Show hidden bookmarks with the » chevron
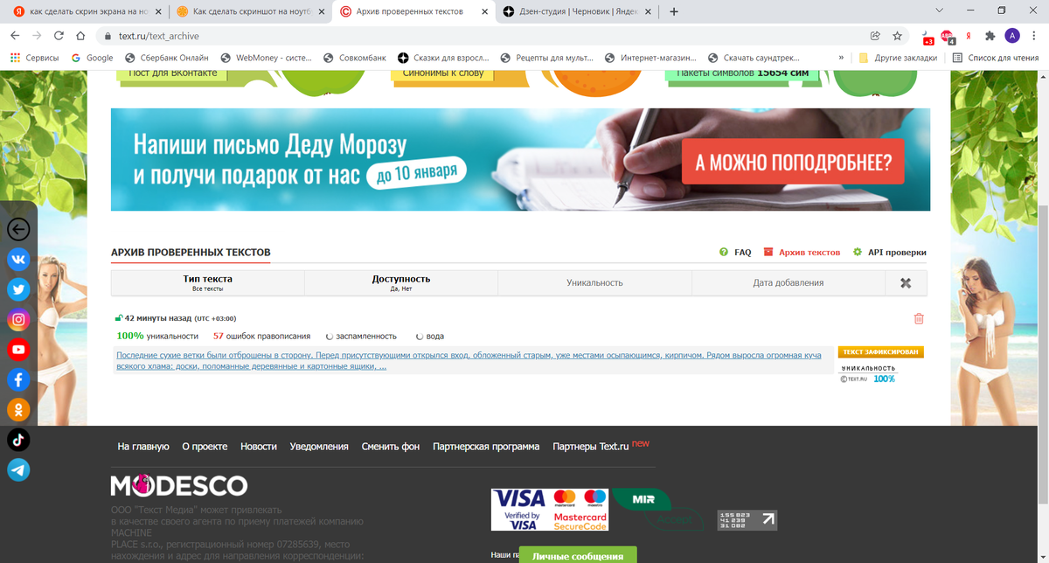 (x=841, y=58)
